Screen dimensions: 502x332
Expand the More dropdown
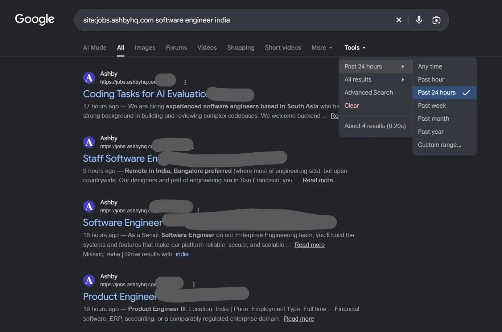[x=322, y=47]
